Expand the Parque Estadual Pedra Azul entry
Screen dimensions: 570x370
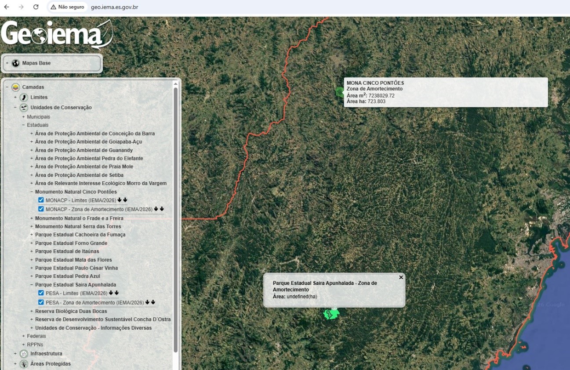[31, 276]
